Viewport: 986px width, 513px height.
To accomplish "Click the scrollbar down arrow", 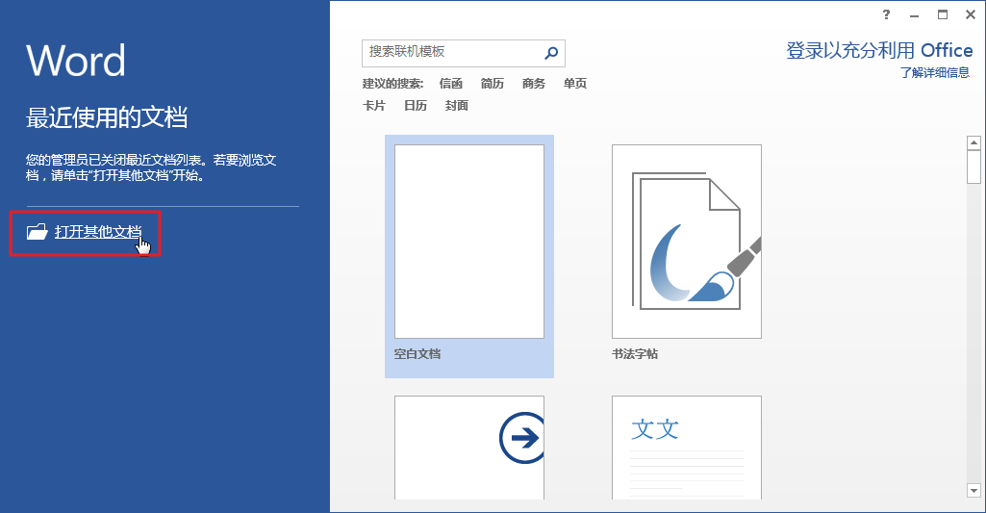I will point(974,490).
